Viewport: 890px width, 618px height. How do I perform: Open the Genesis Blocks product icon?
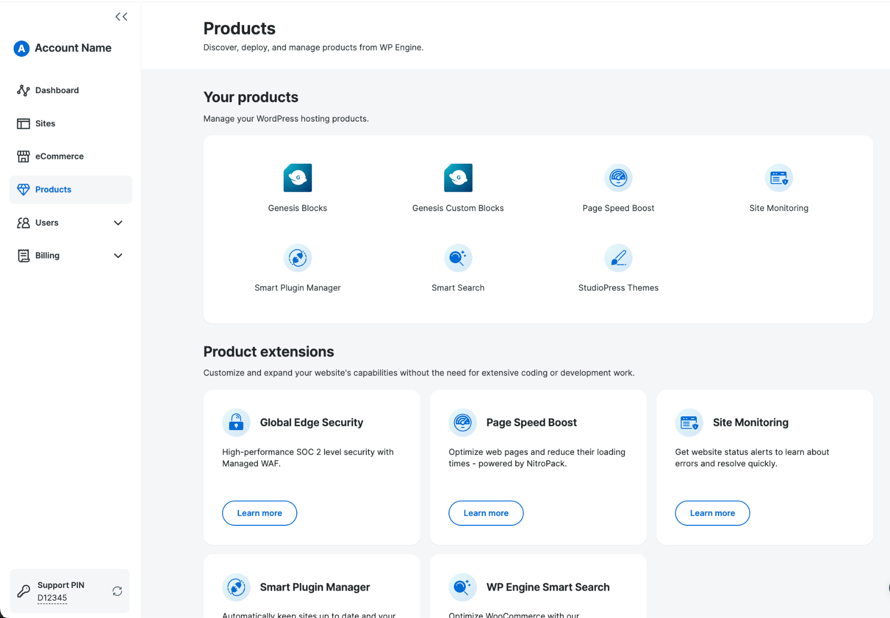coord(297,177)
